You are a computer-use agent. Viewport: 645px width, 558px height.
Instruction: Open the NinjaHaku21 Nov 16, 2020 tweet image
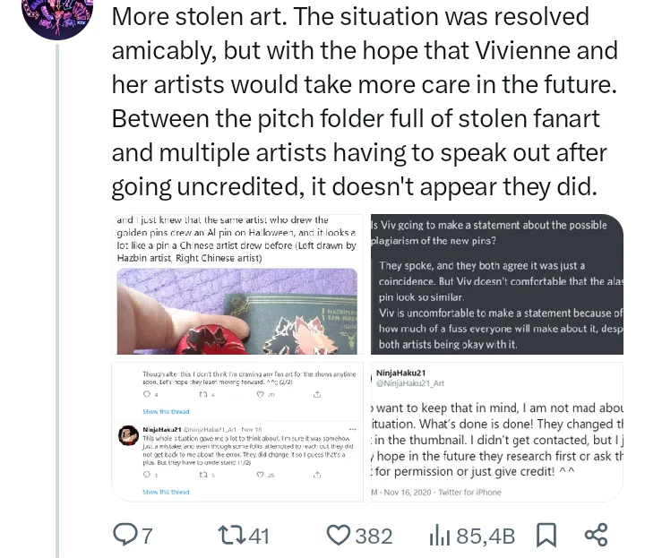pos(497,430)
